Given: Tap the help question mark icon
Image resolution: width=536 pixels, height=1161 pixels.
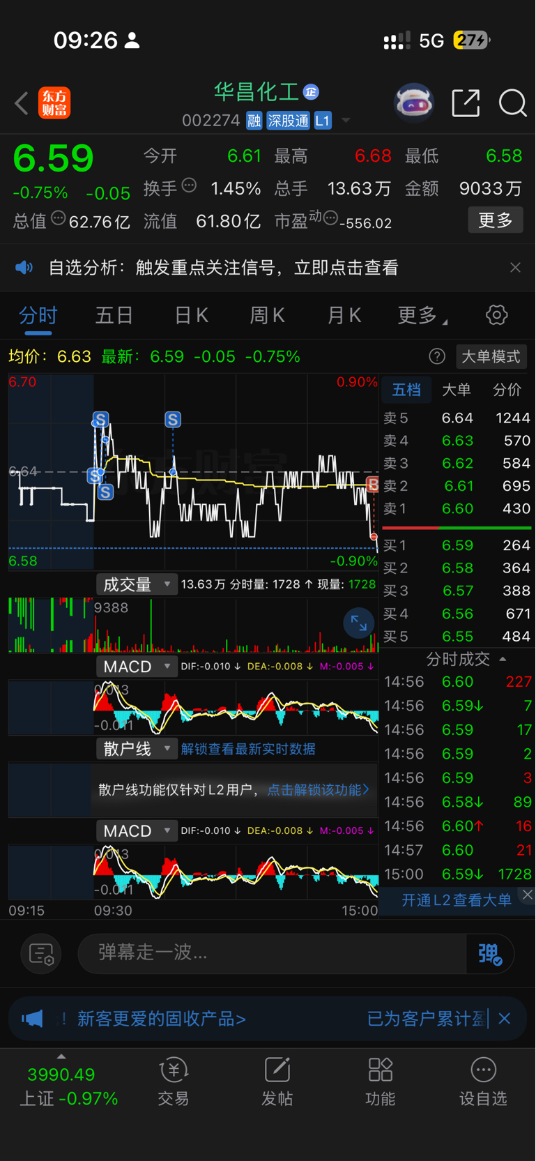Looking at the screenshot, I should coord(437,357).
